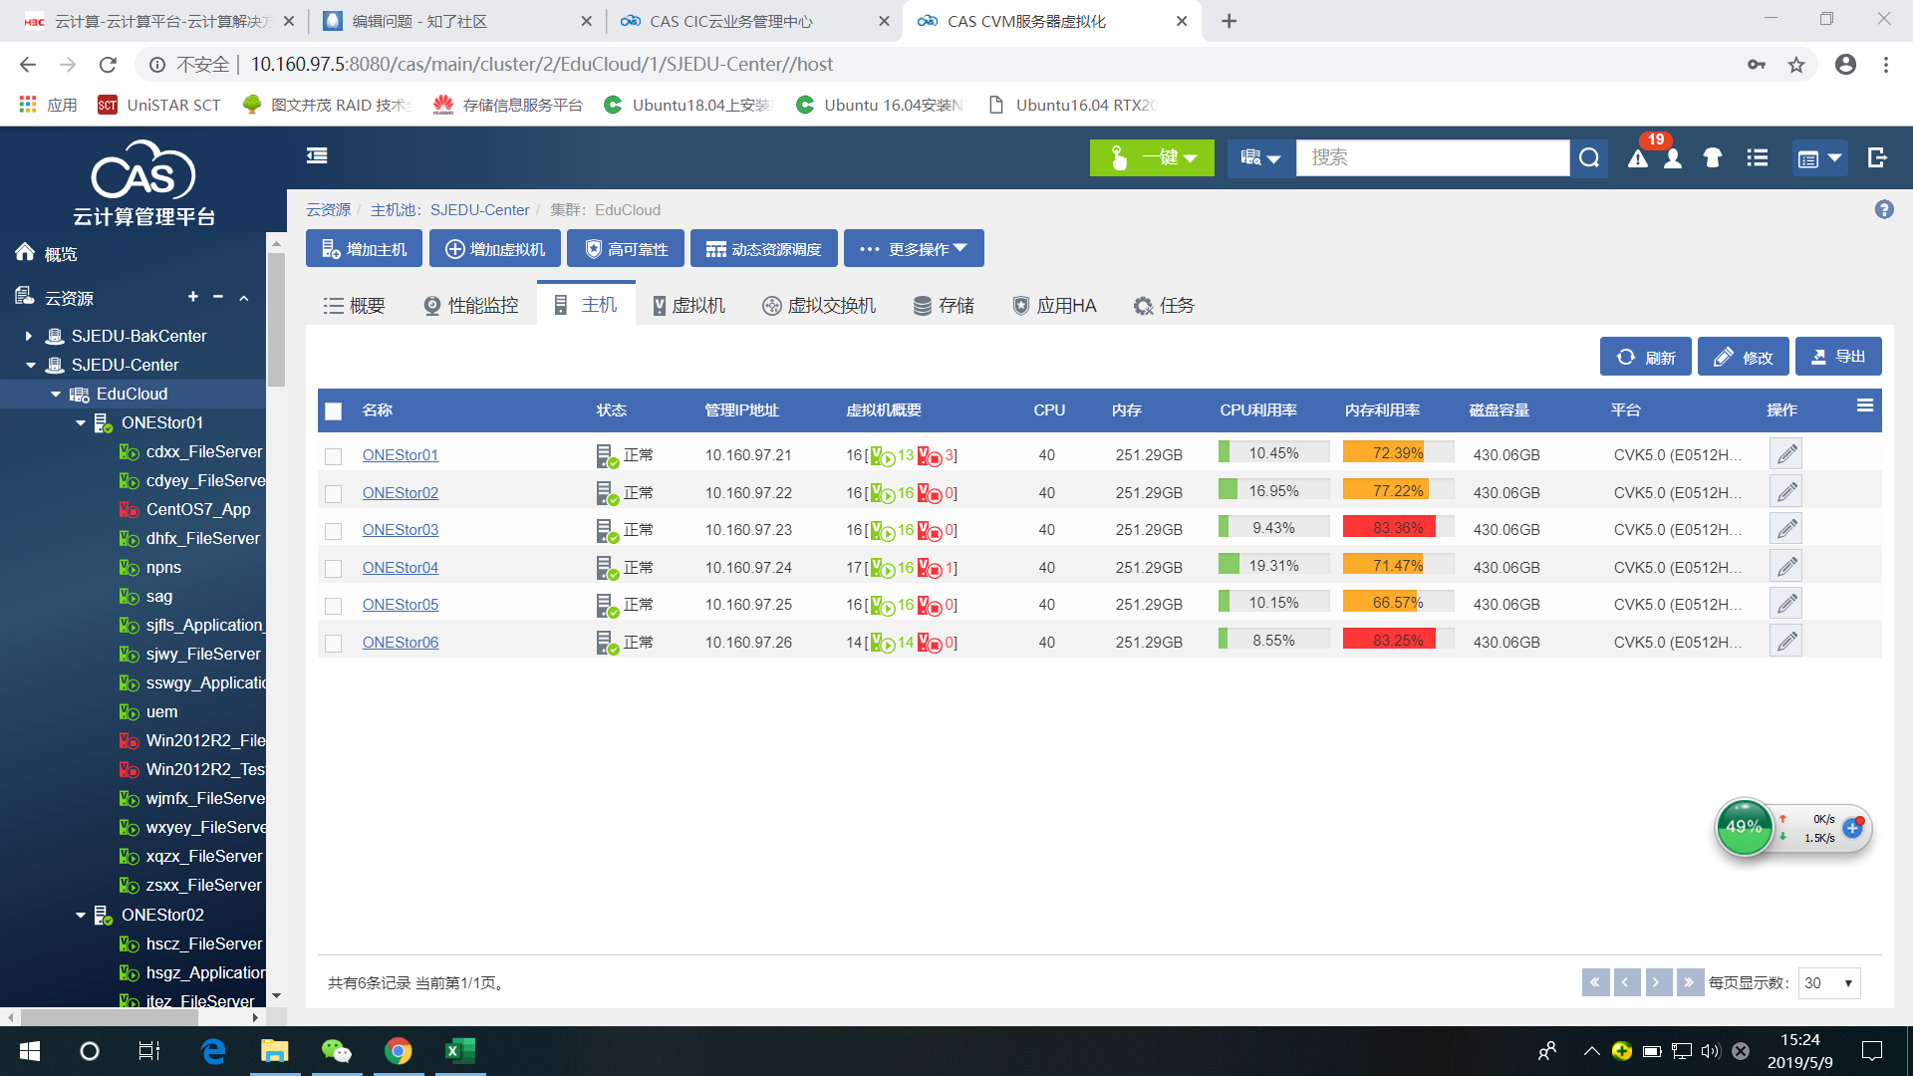Switch to the 虚拟机 tab
The height and width of the screenshot is (1076, 1913).
tap(688, 306)
